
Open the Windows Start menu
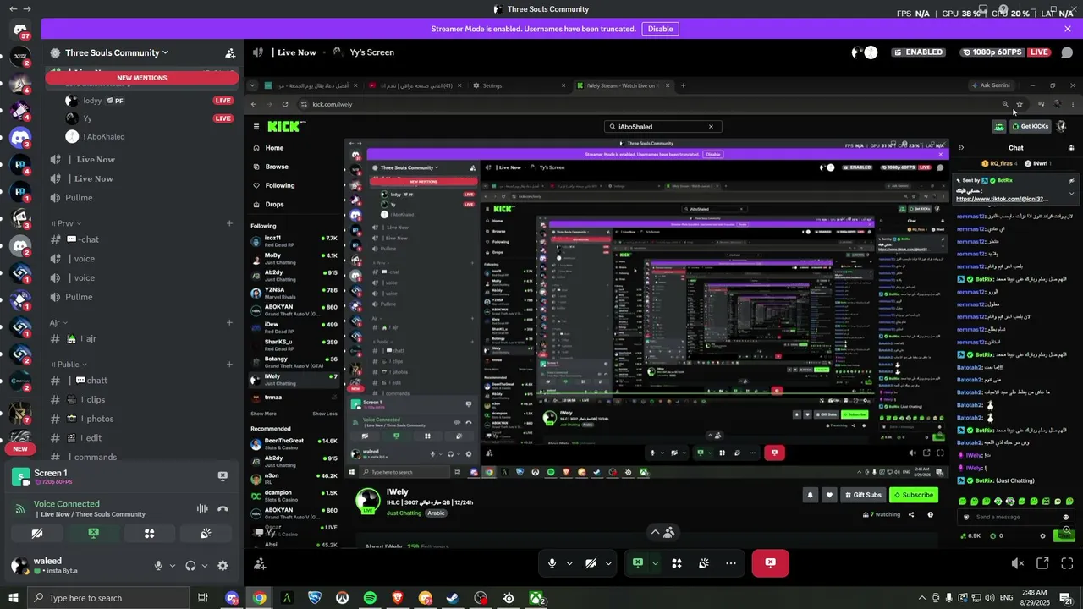pyautogui.click(x=13, y=598)
